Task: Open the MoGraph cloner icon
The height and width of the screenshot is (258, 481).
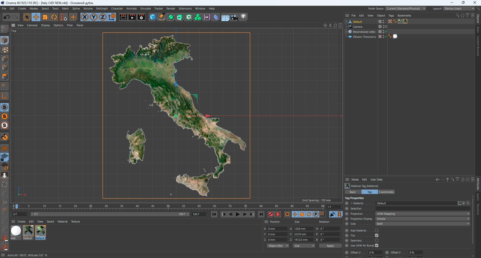Action: 198,17
